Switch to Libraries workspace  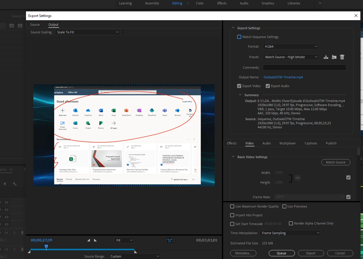(294, 3)
